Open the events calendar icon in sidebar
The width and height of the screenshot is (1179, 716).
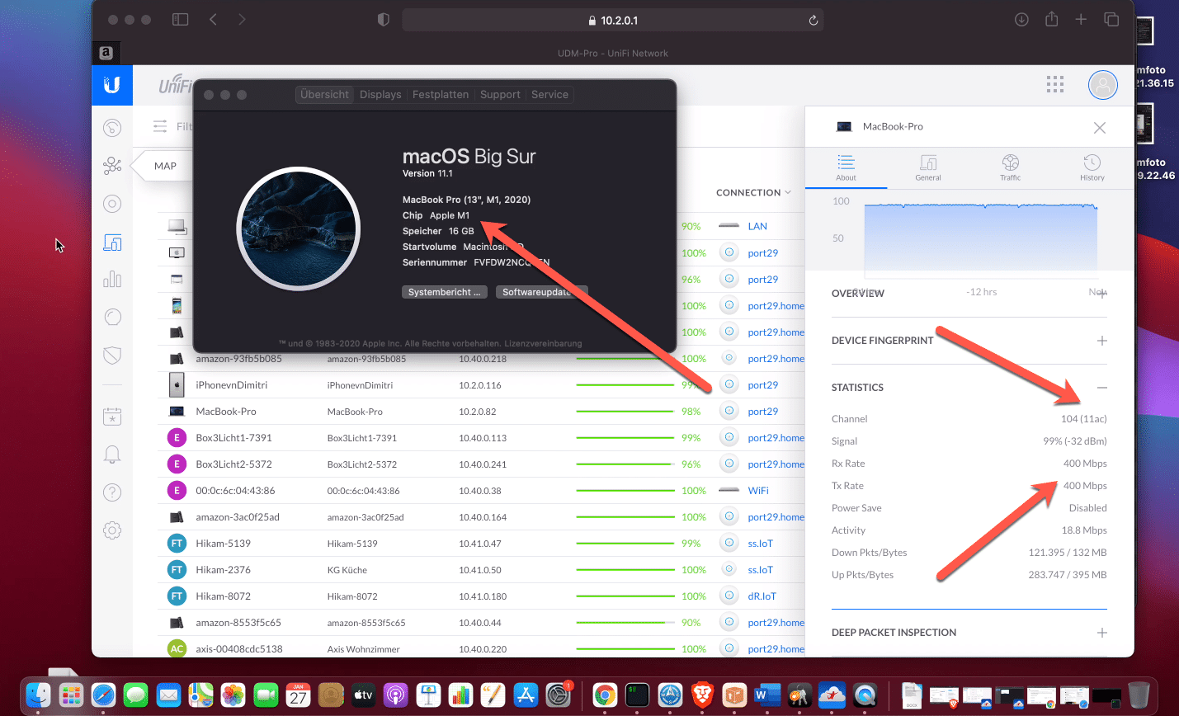point(112,417)
